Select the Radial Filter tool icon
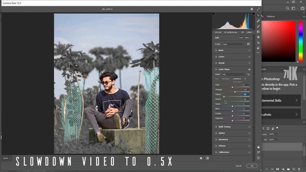The width and height of the screenshot is (306, 172). (x=258, y=37)
